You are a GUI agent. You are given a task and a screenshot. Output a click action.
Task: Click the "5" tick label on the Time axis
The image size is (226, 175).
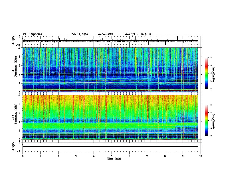click(112, 156)
